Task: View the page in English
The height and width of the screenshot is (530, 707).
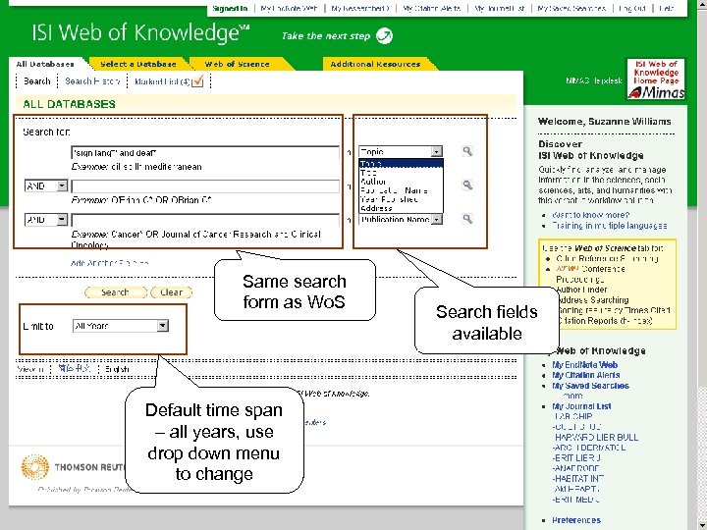Action: (117, 369)
